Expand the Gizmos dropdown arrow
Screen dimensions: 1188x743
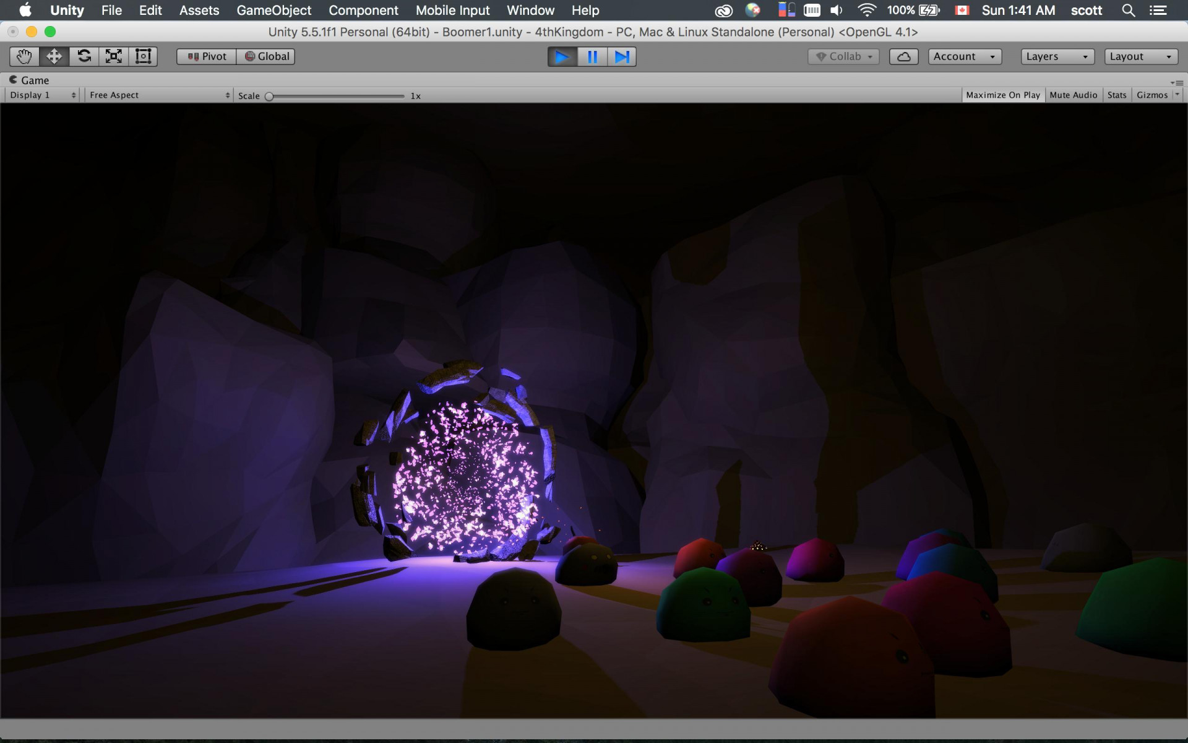click(x=1177, y=95)
